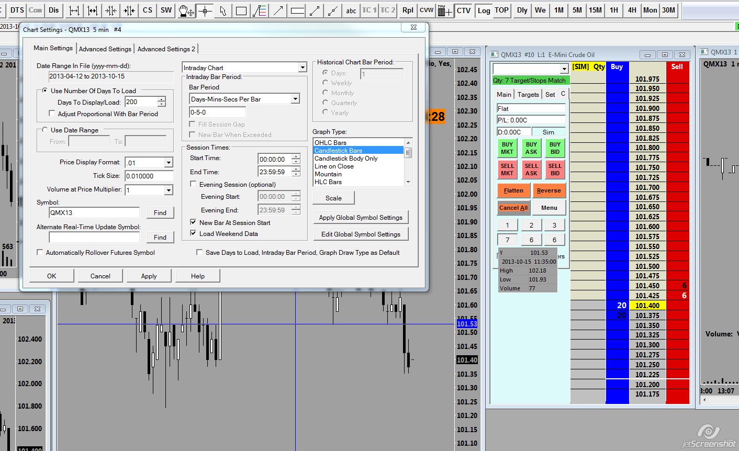Screen dimensions: 739x451
Task: Enable Adjust Proportional With Bar Period
Action: (x=52, y=114)
